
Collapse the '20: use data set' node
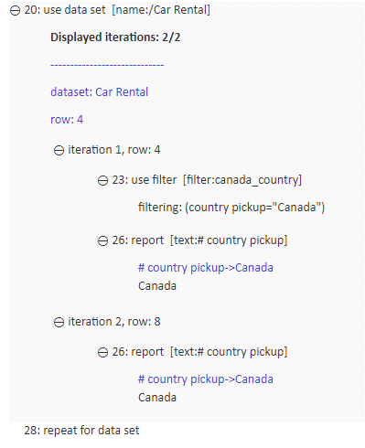point(15,11)
